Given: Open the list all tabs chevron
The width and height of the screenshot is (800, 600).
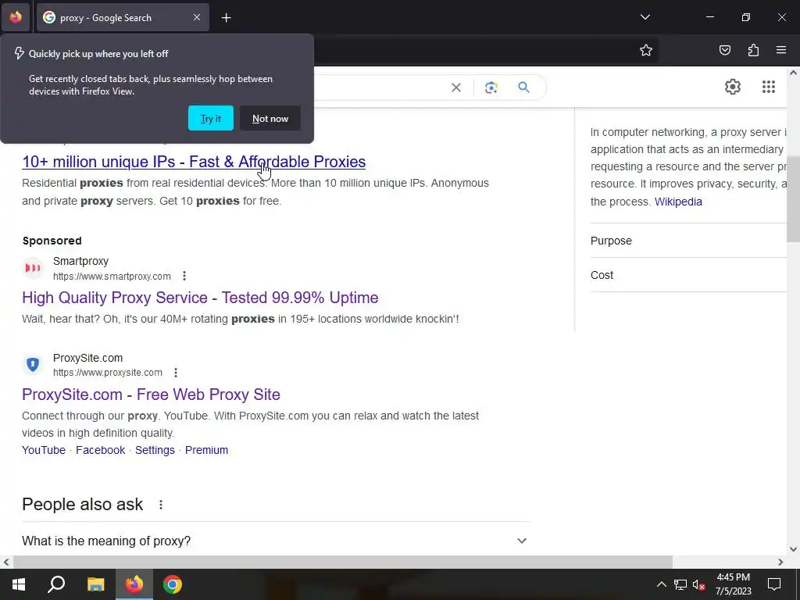Looking at the screenshot, I should pos(645,17).
